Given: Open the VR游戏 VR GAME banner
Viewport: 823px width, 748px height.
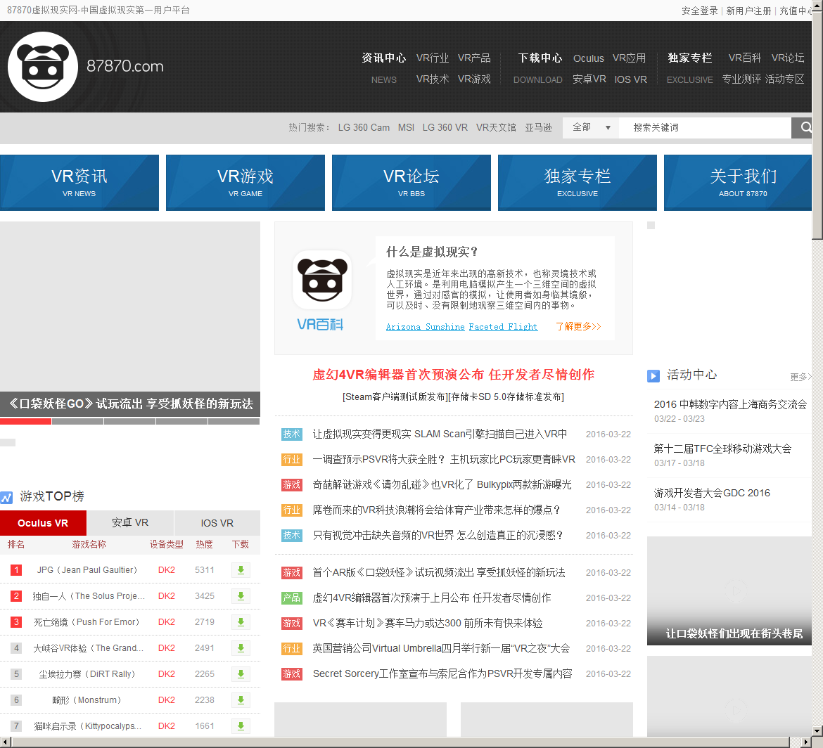Looking at the screenshot, I should point(245,183).
